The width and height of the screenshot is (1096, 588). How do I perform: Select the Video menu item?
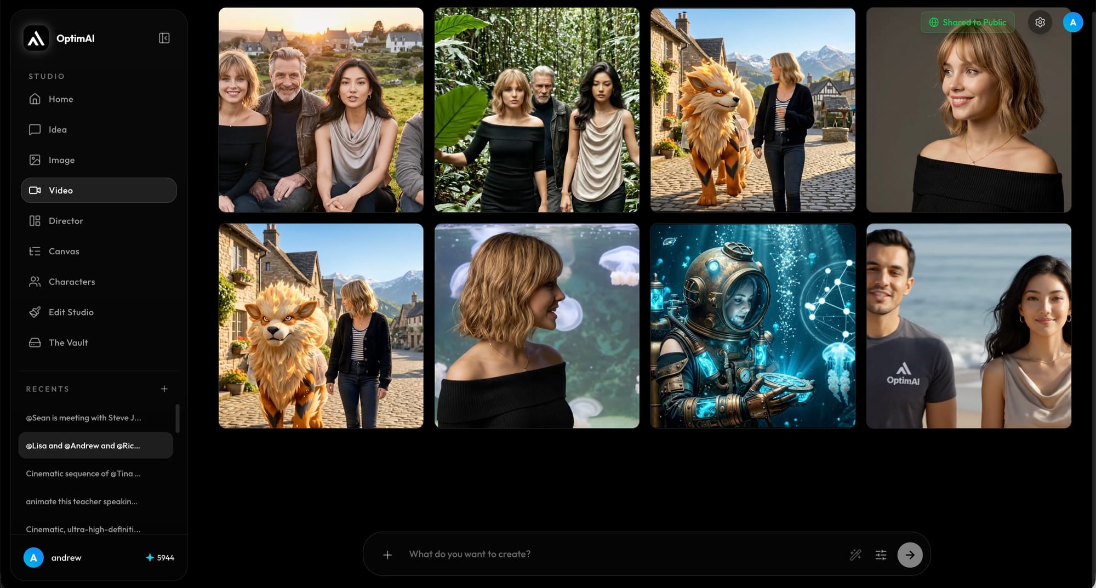point(99,190)
